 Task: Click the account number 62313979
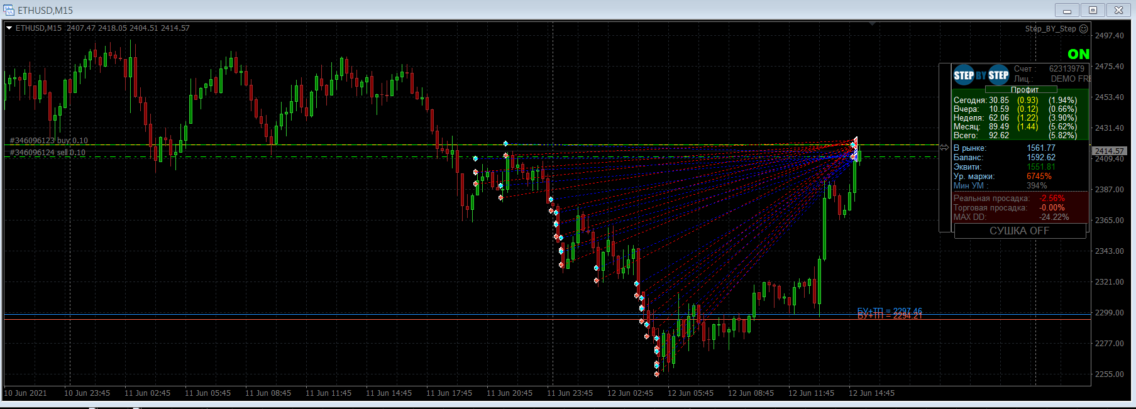click(x=1067, y=69)
